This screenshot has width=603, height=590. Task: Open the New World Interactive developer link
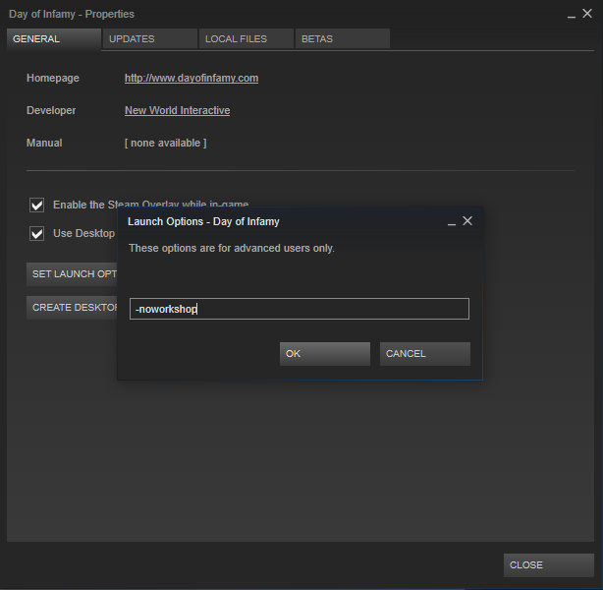(178, 110)
